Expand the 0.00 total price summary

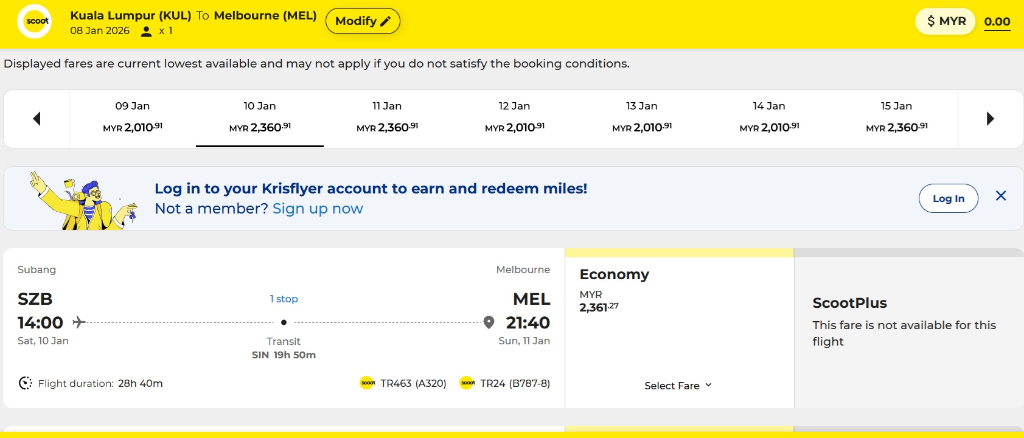[997, 22]
